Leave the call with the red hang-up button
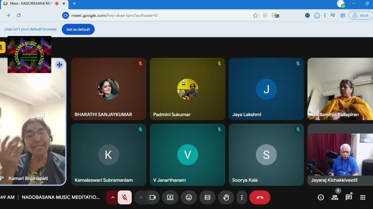The image size is (373, 209). (x=260, y=197)
